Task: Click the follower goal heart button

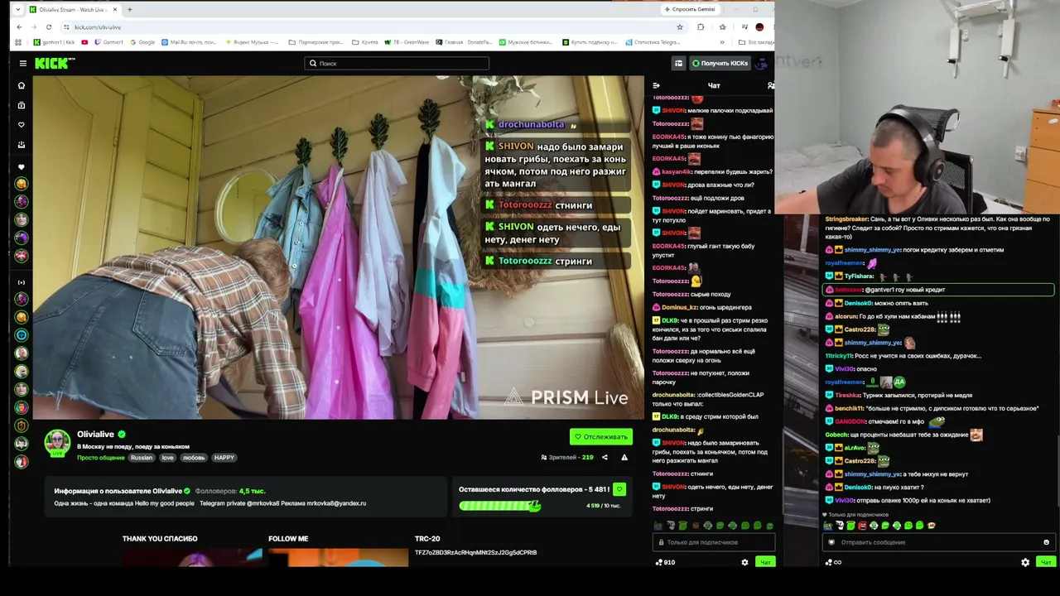Action: click(619, 489)
